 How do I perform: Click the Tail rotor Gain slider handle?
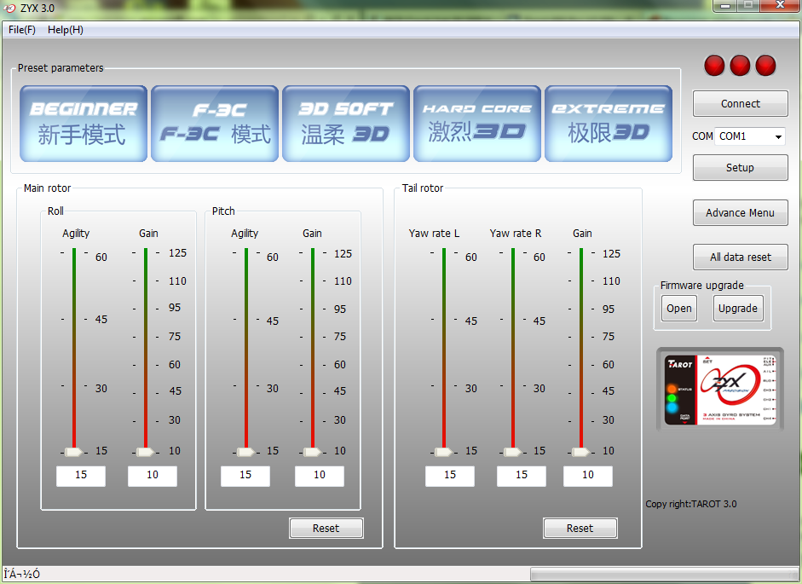(x=581, y=452)
